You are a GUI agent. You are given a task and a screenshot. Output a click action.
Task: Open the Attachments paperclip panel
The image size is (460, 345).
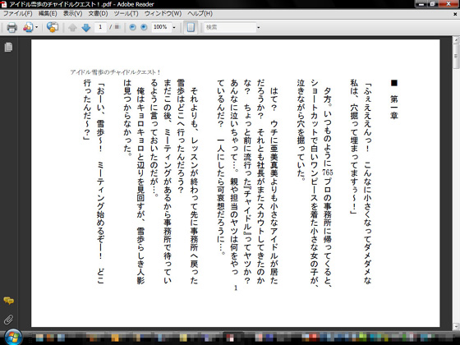click(8, 320)
